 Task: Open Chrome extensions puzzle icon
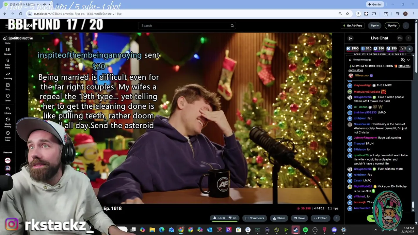[x=374, y=14]
